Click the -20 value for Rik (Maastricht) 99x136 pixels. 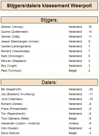point(91,89)
